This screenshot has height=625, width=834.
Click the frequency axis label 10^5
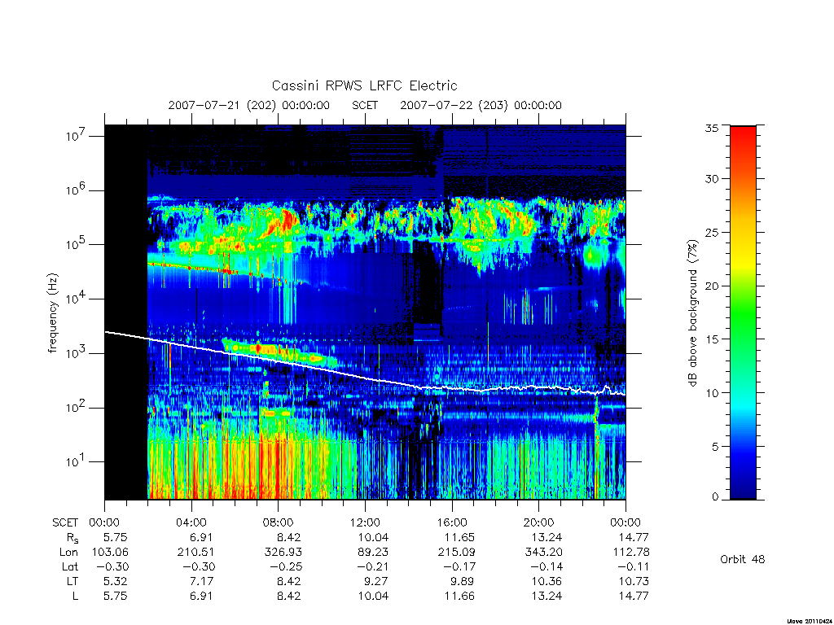click(77, 244)
